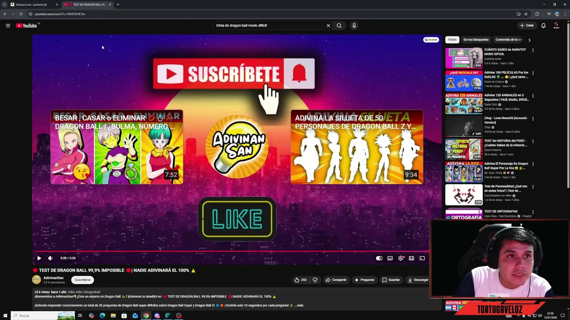This screenshot has width=570, height=320.
Task: Open Chrome extensions puzzle icon
Action: pyautogui.click(x=537, y=14)
